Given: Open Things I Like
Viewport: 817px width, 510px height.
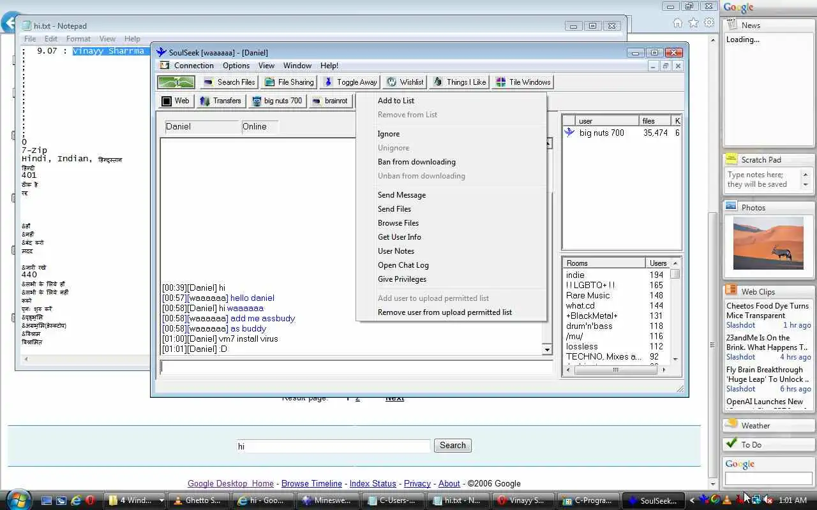Looking at the screenshot, I should [460, 82].
